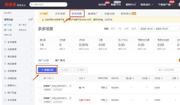Viewport: 180px width, 105px height.
Task: Click the 状态 column filter icon
Action: [85, 78]
